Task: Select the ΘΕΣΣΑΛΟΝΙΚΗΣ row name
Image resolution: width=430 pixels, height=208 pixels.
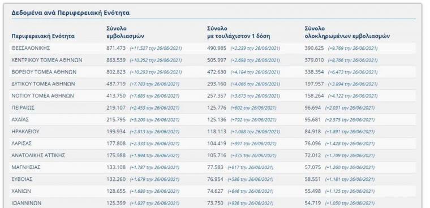Action: 31,48
